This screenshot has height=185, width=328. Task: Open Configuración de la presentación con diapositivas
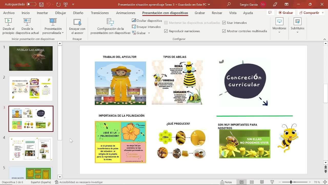click(x=110, y=26)
